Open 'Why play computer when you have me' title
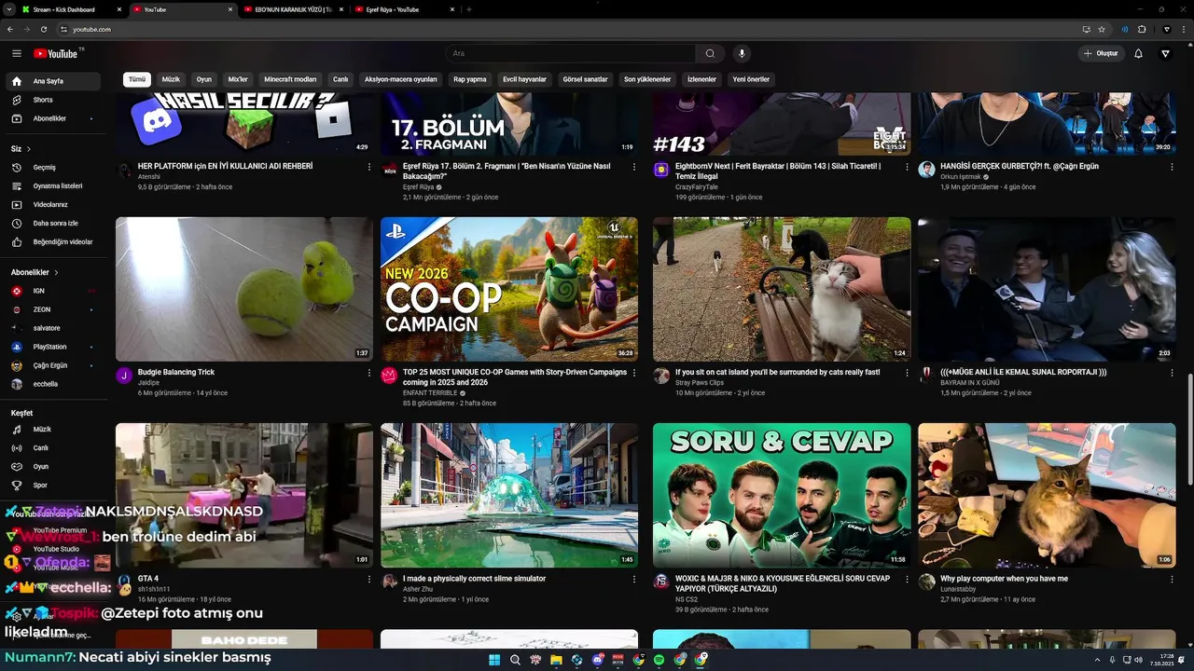 [1004, 579]
